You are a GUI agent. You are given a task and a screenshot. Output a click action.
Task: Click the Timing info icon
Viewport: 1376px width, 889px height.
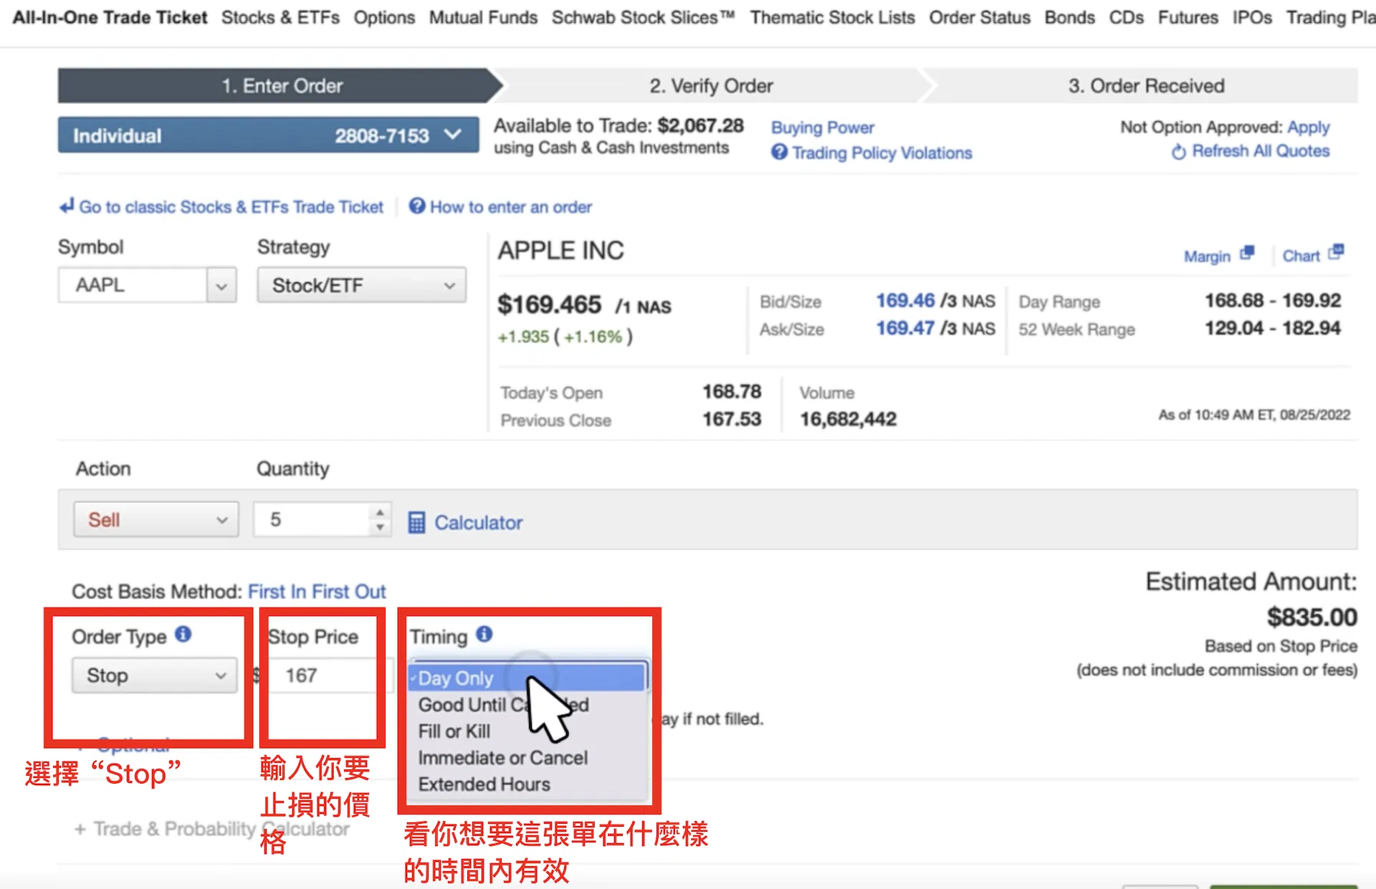484,634
